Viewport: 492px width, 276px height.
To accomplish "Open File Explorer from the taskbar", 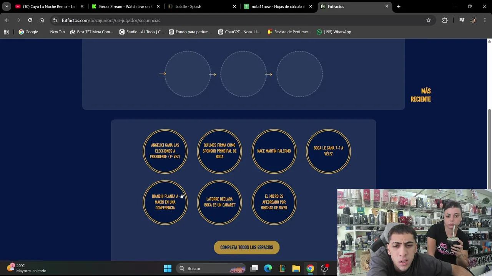I will click(296, 268).
